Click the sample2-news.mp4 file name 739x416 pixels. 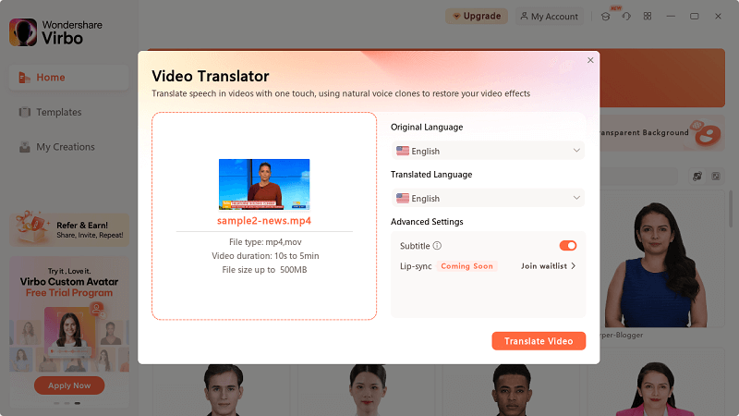pyautogui.click(x=264, y=221)
